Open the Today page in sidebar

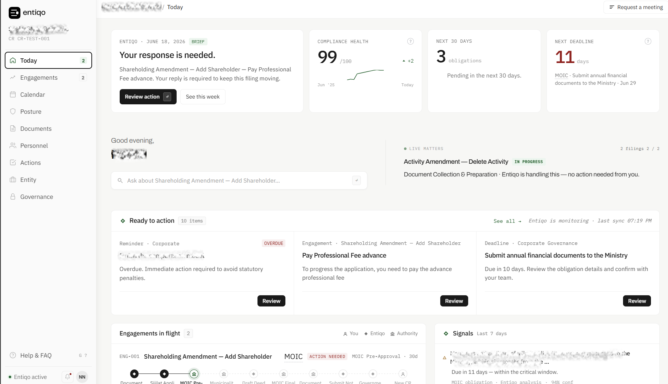(x=48, y=60)
